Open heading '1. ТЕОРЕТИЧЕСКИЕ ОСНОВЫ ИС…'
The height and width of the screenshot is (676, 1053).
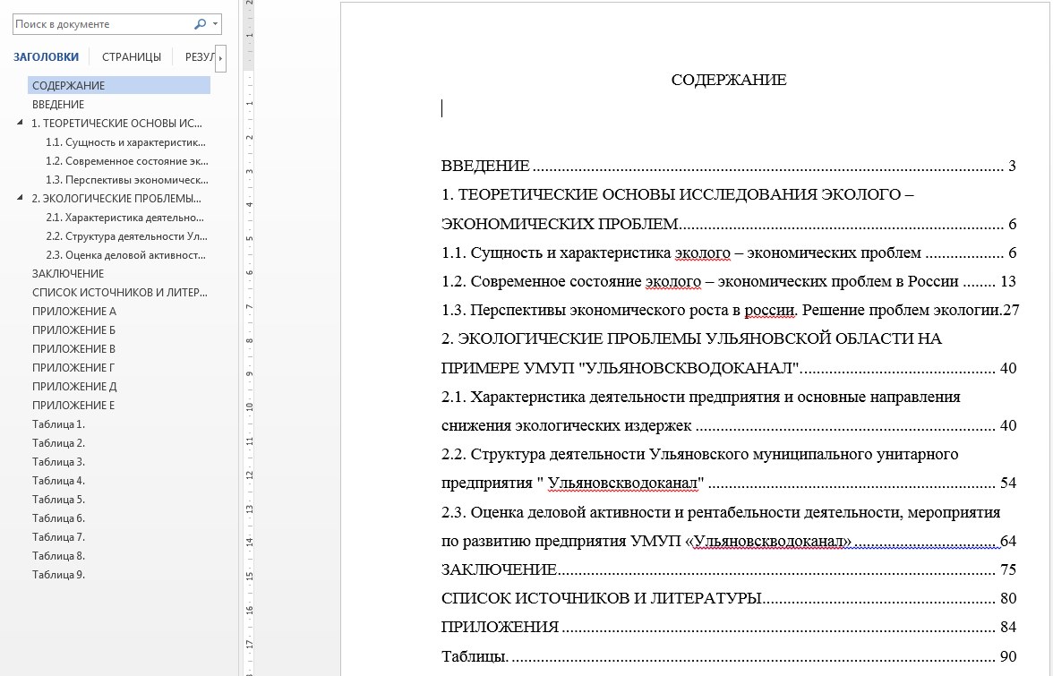116,123
